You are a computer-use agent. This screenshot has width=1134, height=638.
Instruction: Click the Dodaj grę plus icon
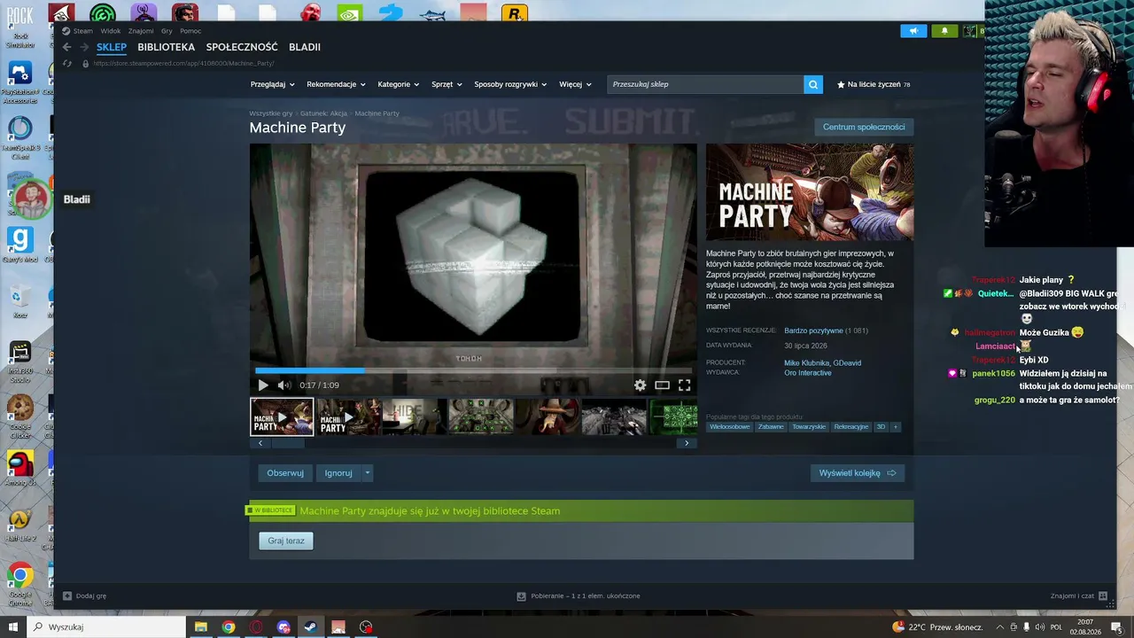click(x=67, y=596)
